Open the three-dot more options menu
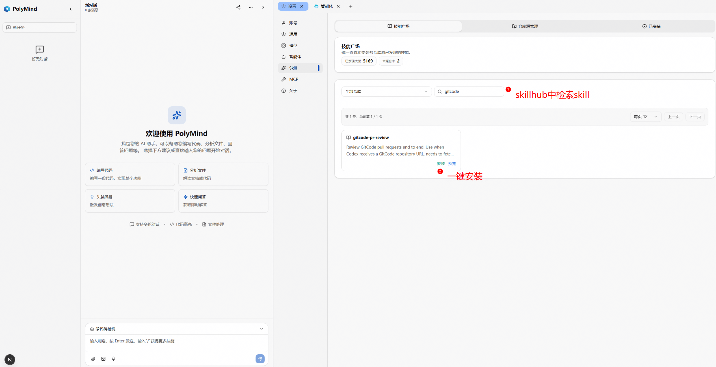 pos(251,7)
